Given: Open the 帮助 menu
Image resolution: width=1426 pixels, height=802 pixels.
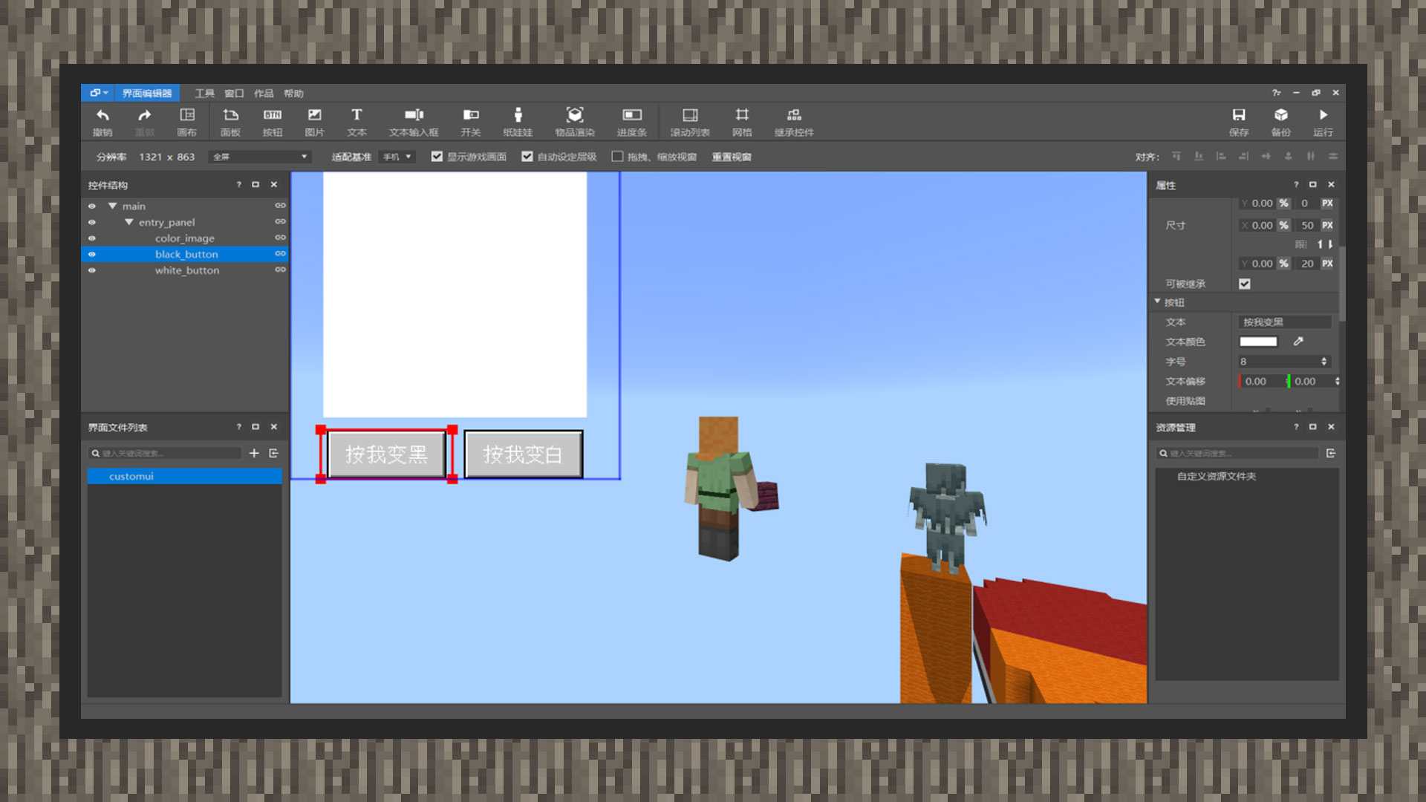Looking at the screenshot, I should (293, 94).
